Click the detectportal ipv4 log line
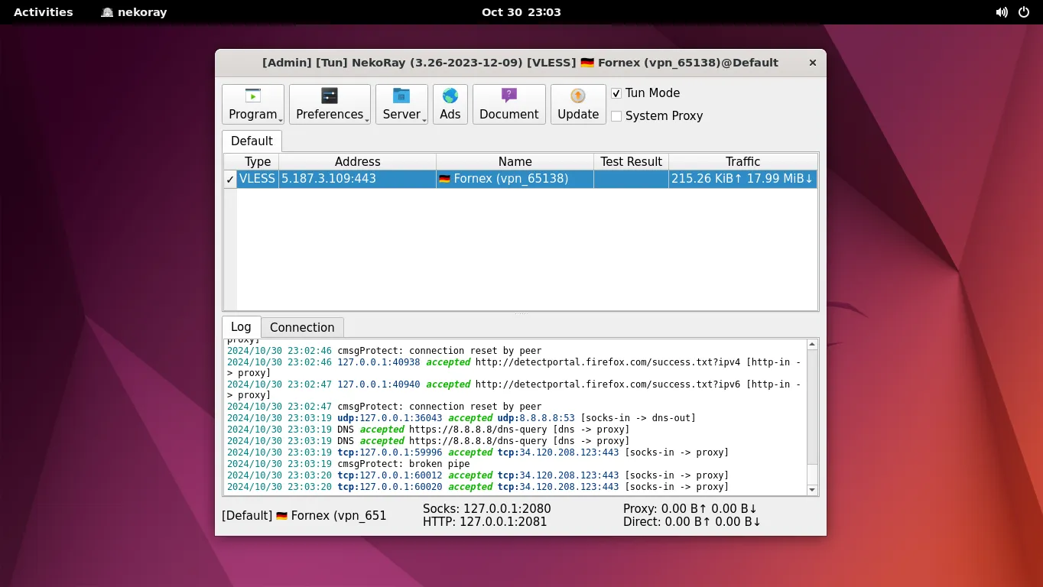The image size is (1043, 587). tap(514, 368)
